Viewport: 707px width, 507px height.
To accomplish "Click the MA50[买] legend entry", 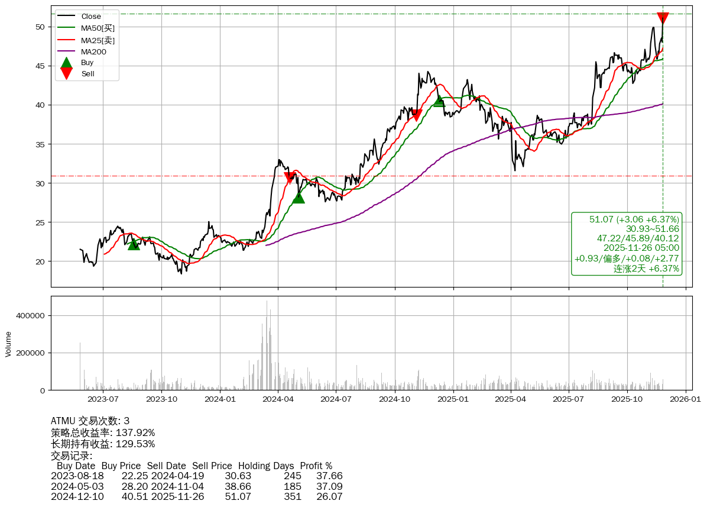I will tap(98, 28).
